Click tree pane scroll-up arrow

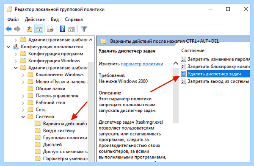tap(91, 39)
